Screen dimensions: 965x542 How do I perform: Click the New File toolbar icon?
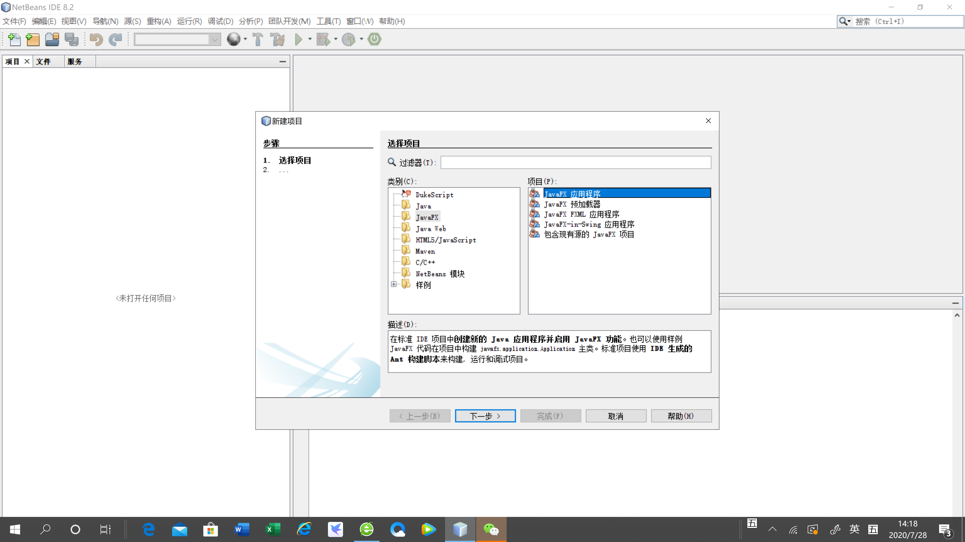(14, 39)
